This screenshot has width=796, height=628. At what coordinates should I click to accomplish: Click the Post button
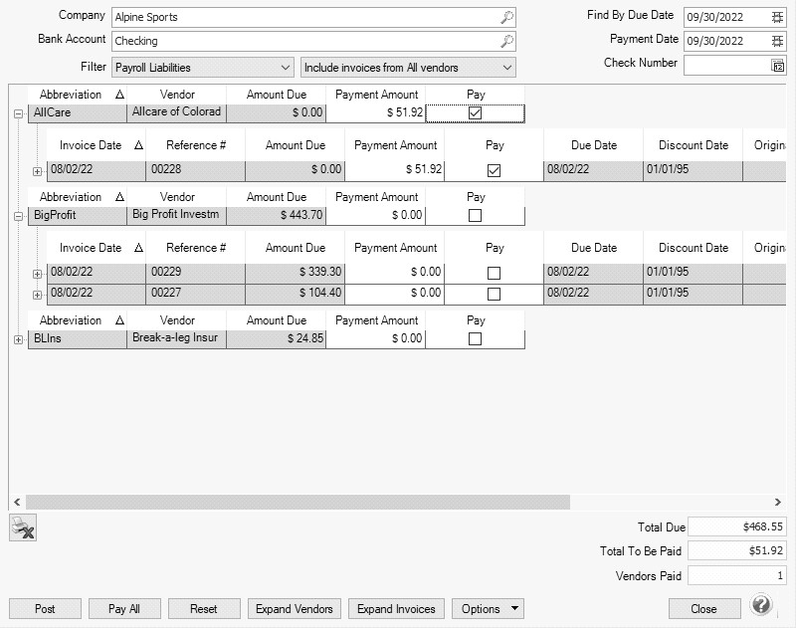point(45,609)
